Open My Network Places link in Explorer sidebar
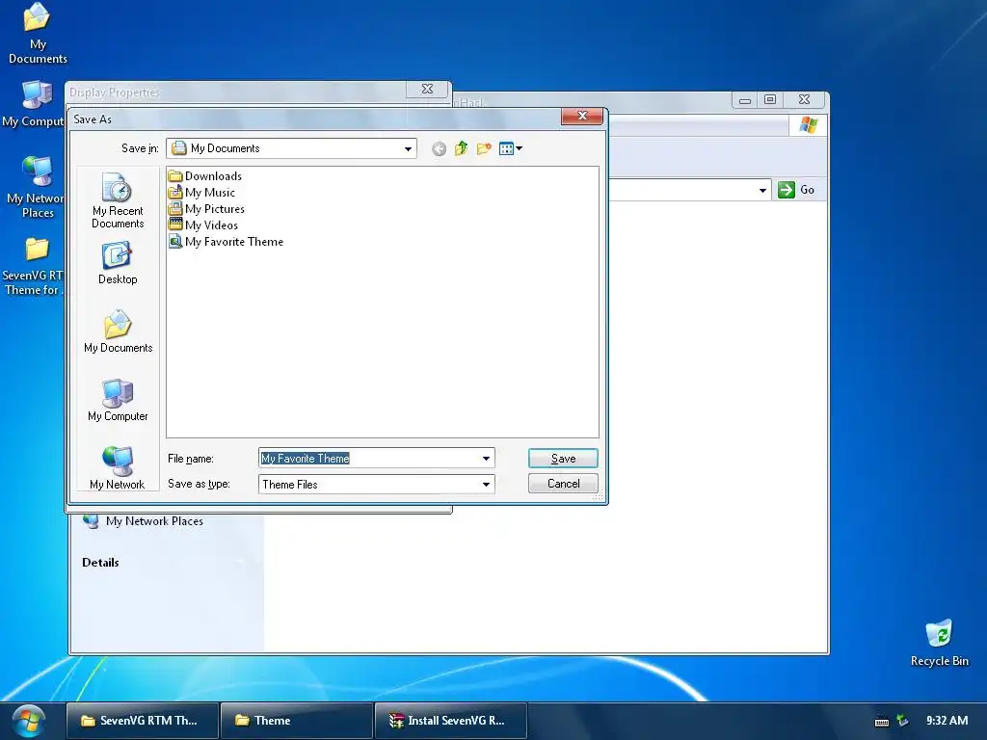 click(x=144, y=521)
